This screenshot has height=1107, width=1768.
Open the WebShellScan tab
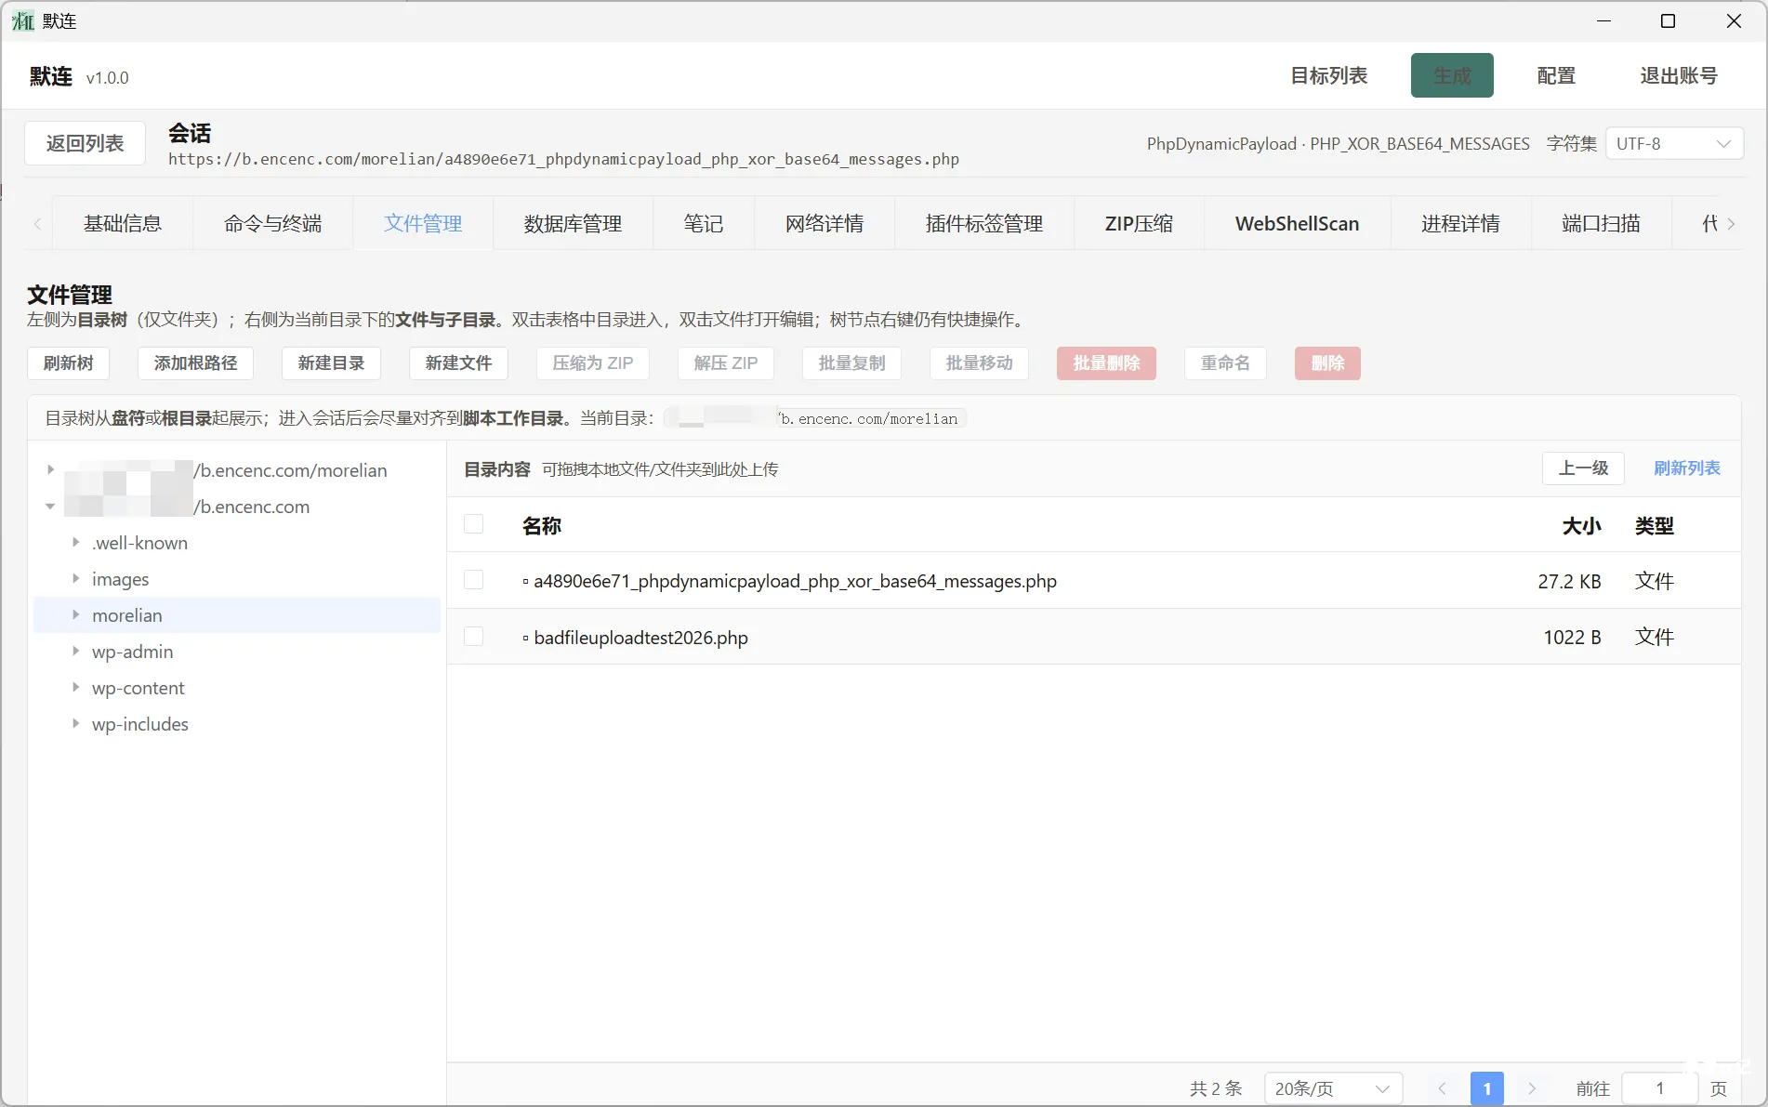click(x=1297, y=223)
